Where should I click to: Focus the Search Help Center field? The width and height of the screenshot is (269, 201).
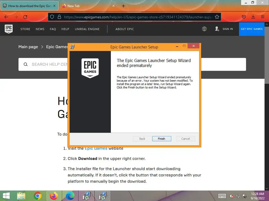click(x=132, y=64)
